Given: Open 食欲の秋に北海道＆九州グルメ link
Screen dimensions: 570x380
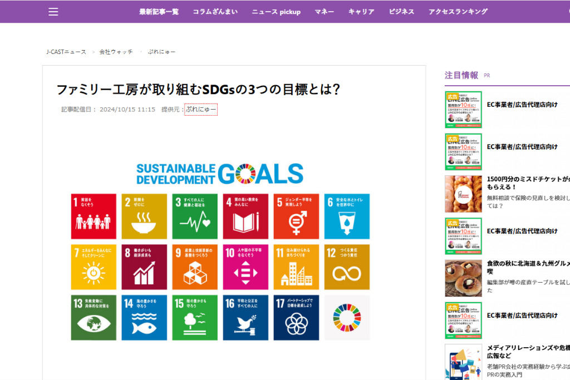Looking at the screenshot, I should point(528,267).
